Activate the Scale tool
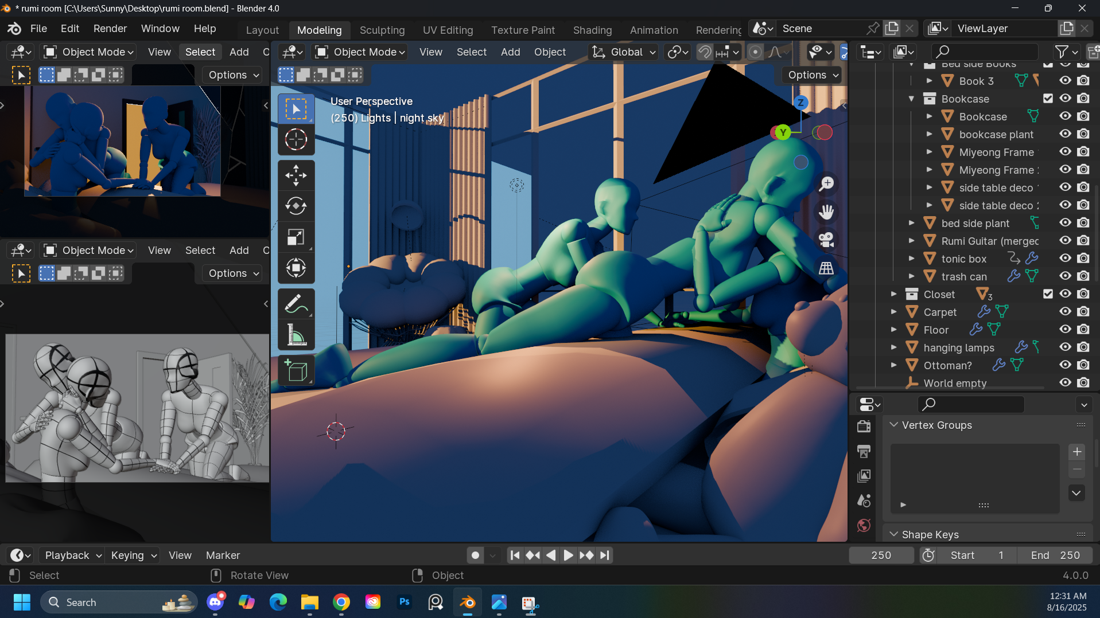The width and height of the screenshot is (1100, 618). (x=296, y=237)
